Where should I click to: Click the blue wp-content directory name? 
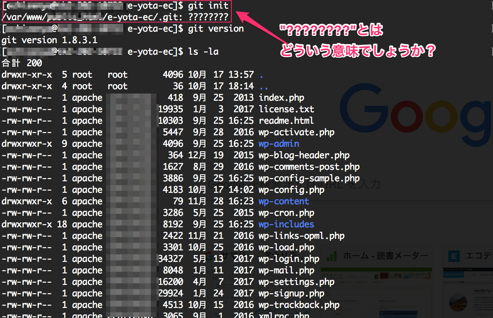[284, 201]
